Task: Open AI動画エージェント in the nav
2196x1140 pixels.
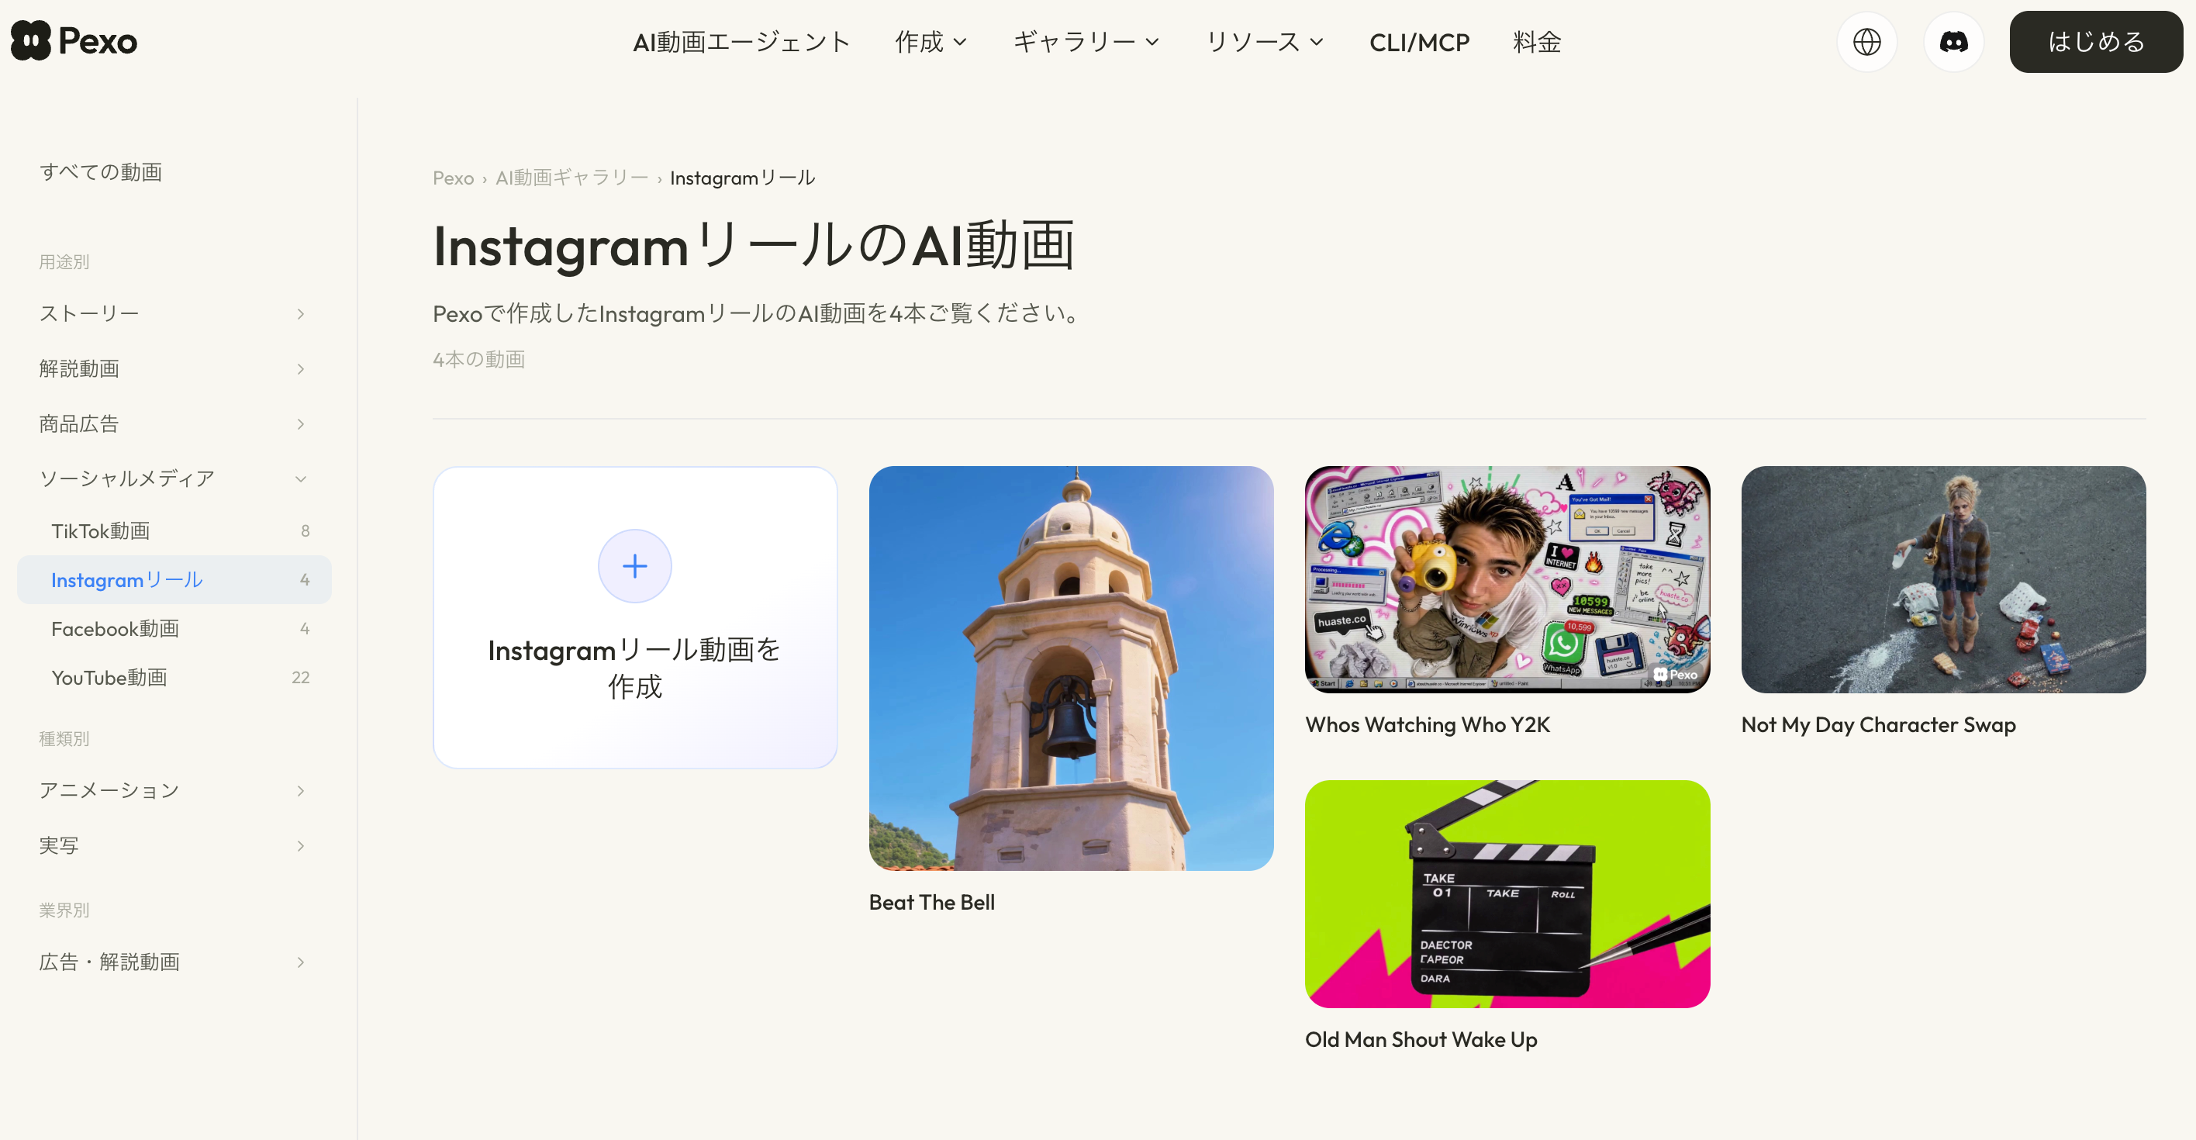Action: [741, 42]
